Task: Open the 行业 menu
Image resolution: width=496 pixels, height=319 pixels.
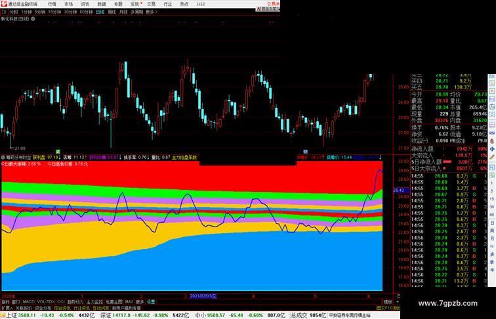Action: (168, 4)
